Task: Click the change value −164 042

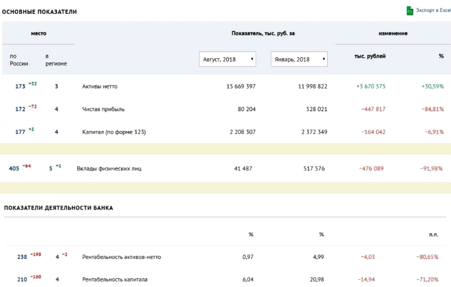Action: 373,132
